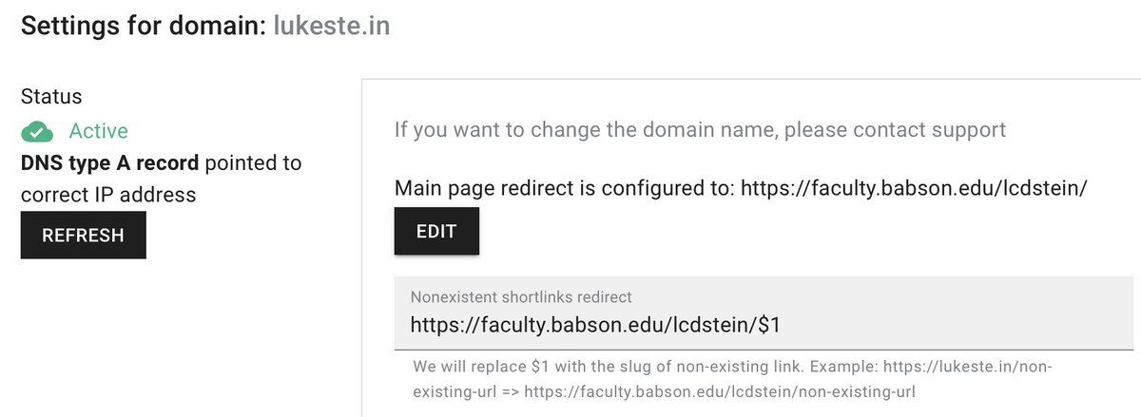Click the example destination URL ending in /lcdstein/non-existing-url
Image resolution: width=1141 pixels, height=417 pixels.
click(x=720, y=390)
